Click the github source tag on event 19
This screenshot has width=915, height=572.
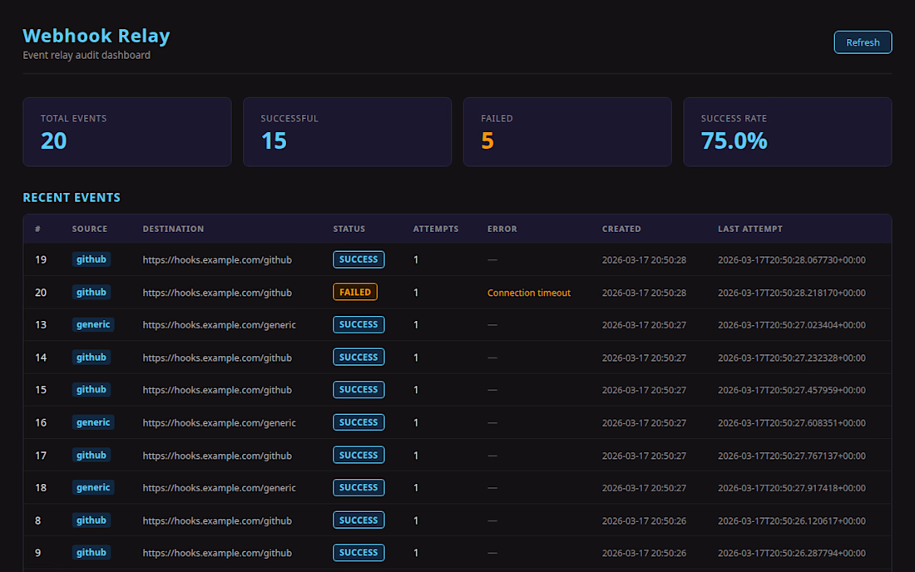91,259
